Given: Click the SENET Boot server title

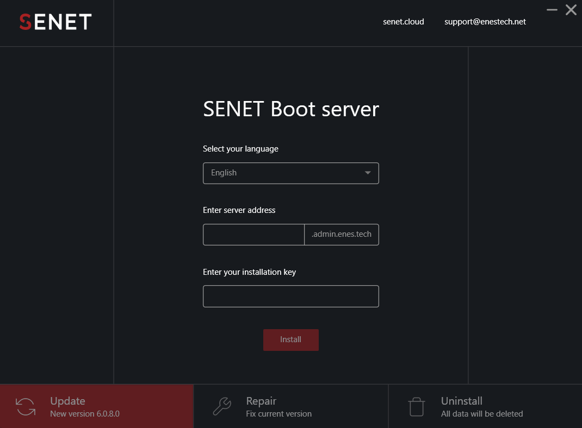Looking at the screenshot, I should click(x=291, y=109).
